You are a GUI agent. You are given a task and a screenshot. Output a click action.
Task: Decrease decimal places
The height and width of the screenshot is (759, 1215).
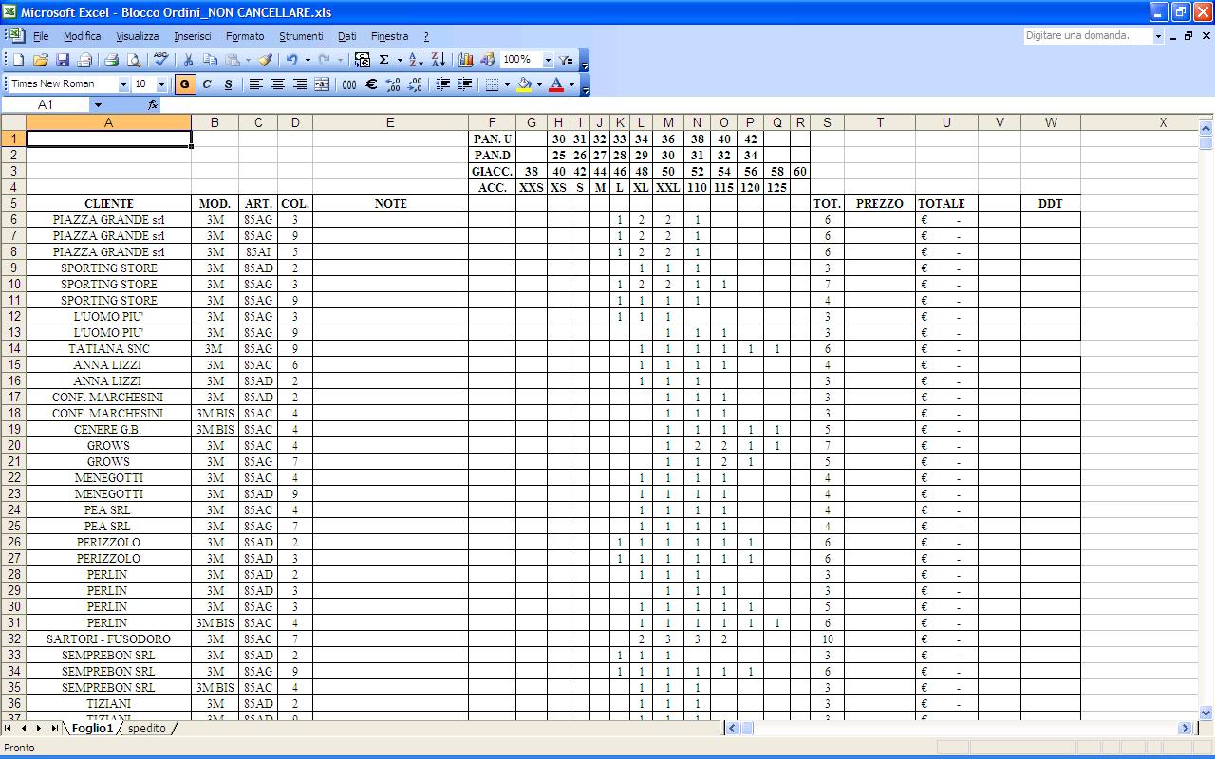(x=416, y=84)
